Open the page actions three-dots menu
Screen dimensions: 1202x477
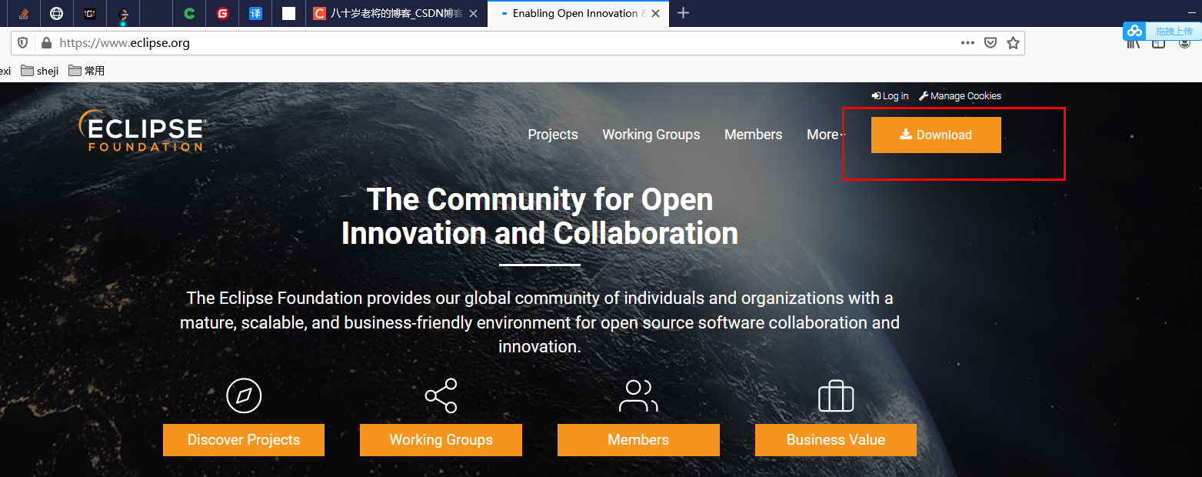coord(967,43)
